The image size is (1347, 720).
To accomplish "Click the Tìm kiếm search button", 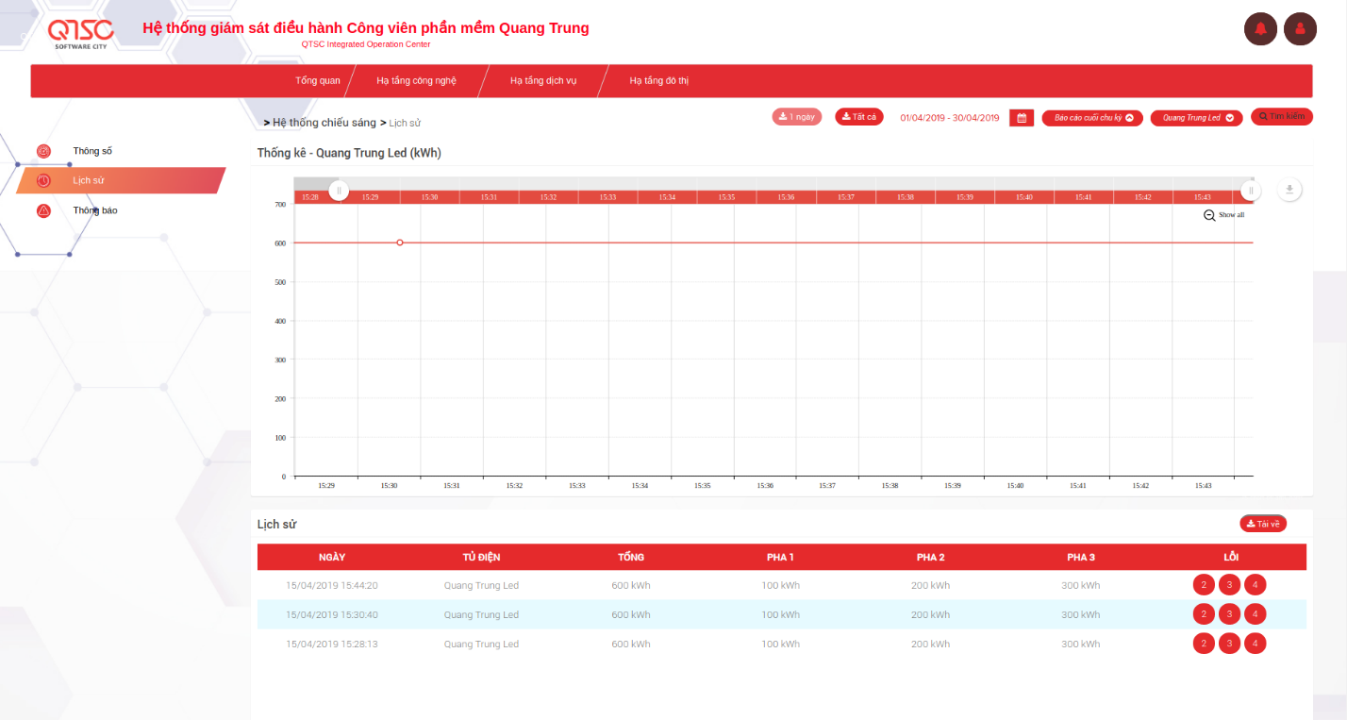I will coord(1282,116).
